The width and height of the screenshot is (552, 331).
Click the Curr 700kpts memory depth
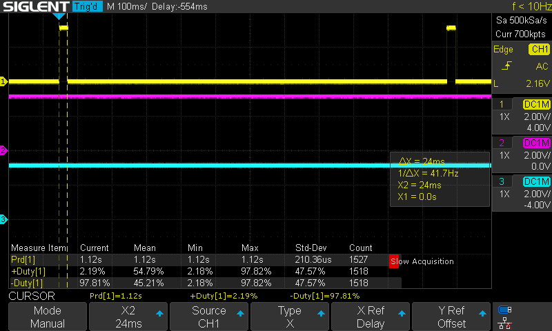tap(521, 34)
